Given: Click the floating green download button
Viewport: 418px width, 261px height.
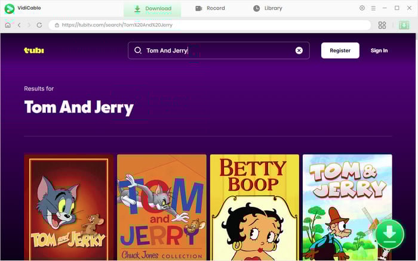Looking at the screenshot, I should 389,234.
